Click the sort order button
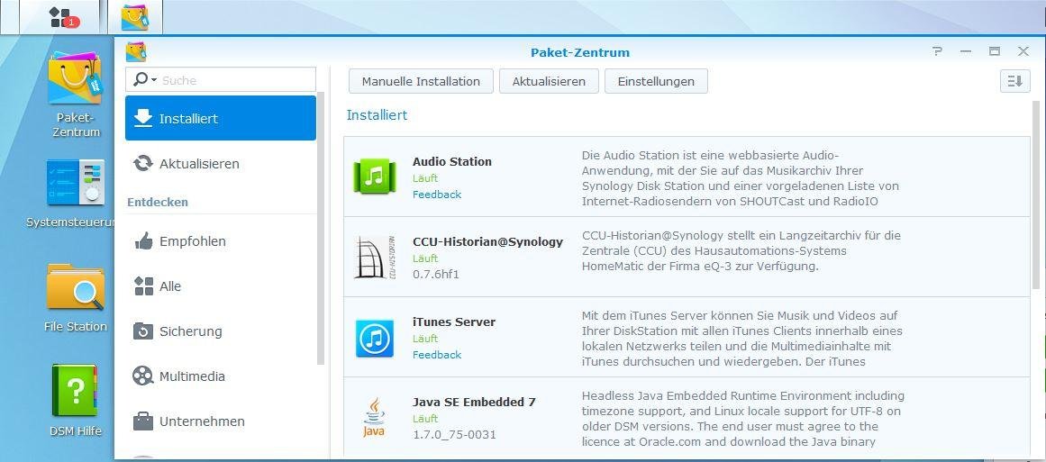The image size is (1046, 462). 1014,81
